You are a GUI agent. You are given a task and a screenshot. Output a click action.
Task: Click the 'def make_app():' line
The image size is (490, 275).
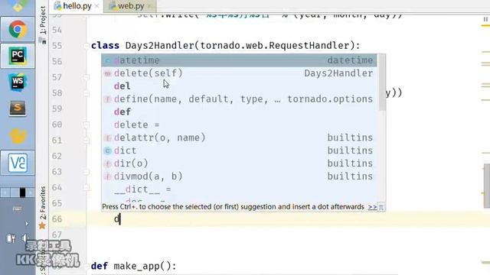(x=133, y=266)
